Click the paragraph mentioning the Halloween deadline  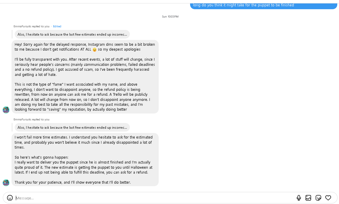pos(84,167)
